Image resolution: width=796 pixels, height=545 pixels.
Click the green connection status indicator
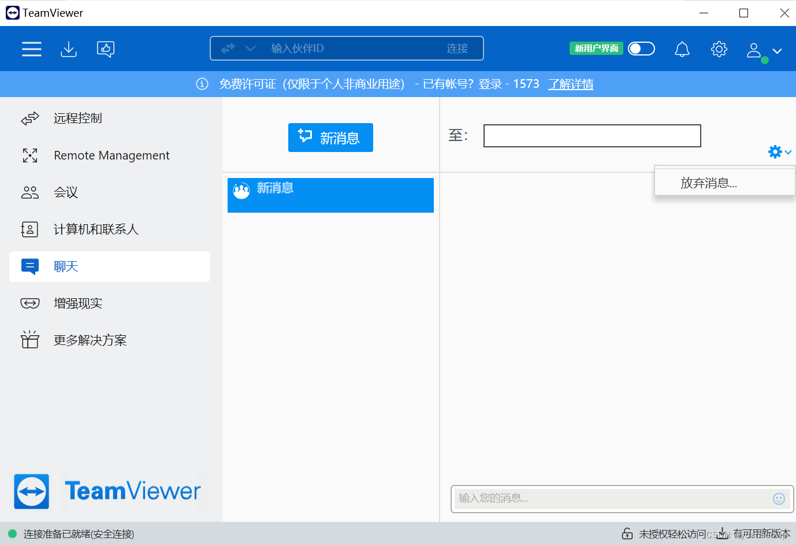tap(12, 534)
